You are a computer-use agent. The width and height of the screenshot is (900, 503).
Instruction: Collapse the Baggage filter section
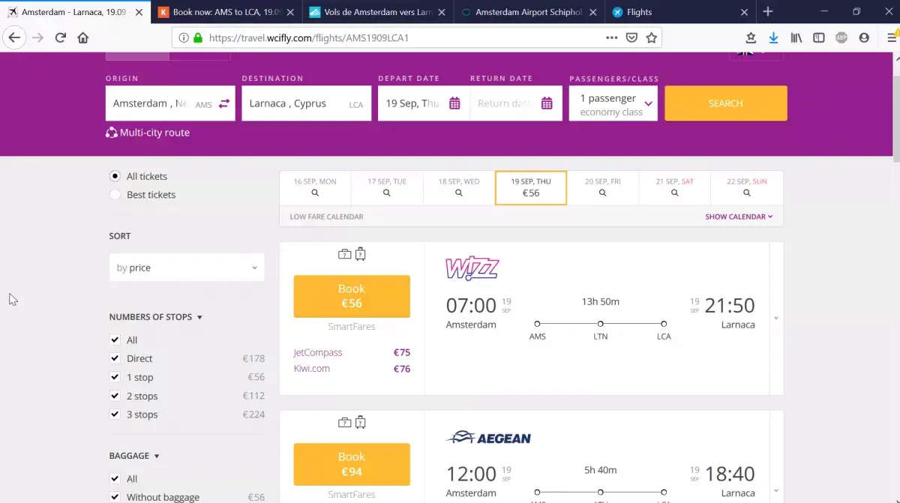coord(134,456)
